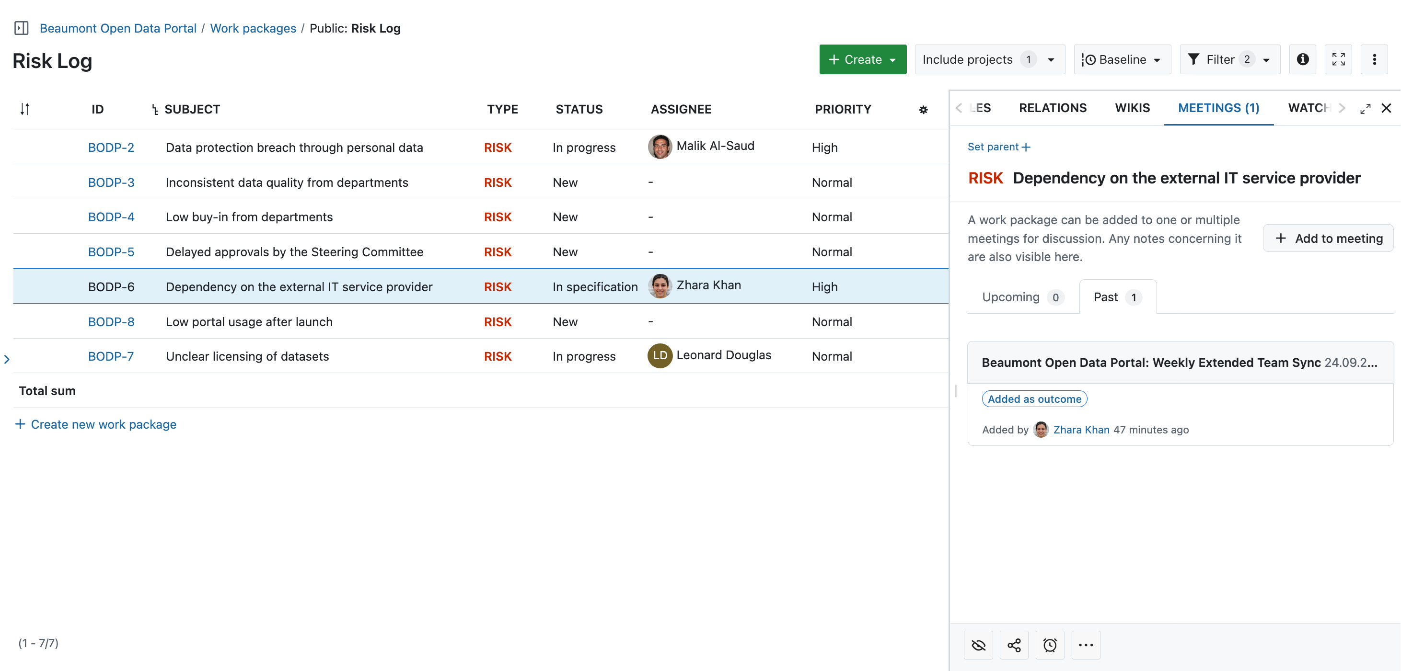The image size is (1401, 671).
Task: Click the share icon at panel bottom
Action: pyautogui.click(x=1014, y=645)
